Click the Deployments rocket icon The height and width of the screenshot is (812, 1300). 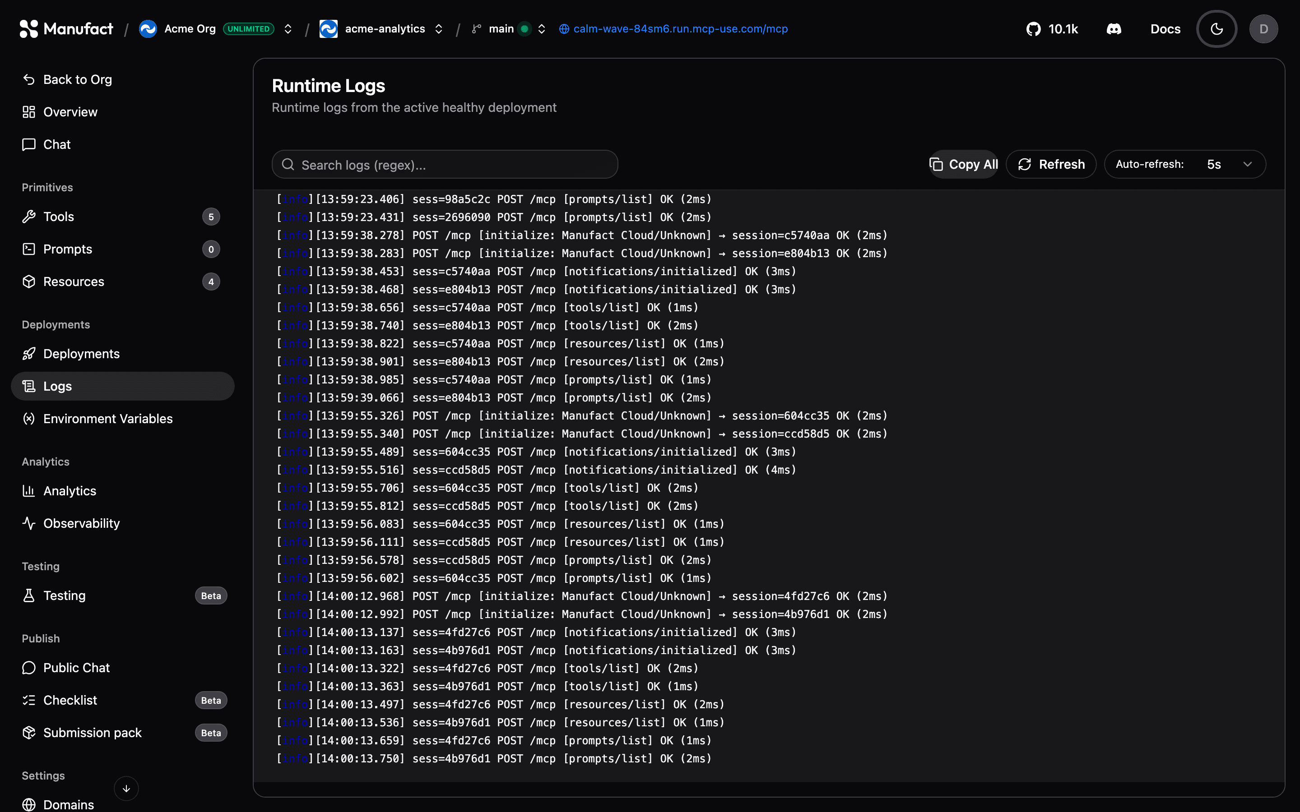point(29,354)
